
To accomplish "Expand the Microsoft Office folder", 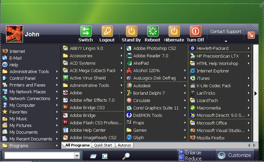I will pyautogui.click(x=212, y=123).
